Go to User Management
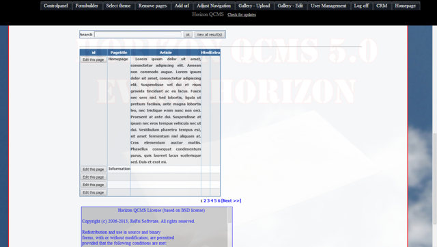Screen dimensions: 437x247 tap(328, 5)
